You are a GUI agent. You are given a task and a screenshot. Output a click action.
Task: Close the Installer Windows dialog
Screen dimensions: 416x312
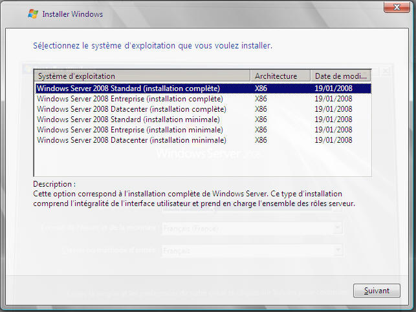point(397,8)
